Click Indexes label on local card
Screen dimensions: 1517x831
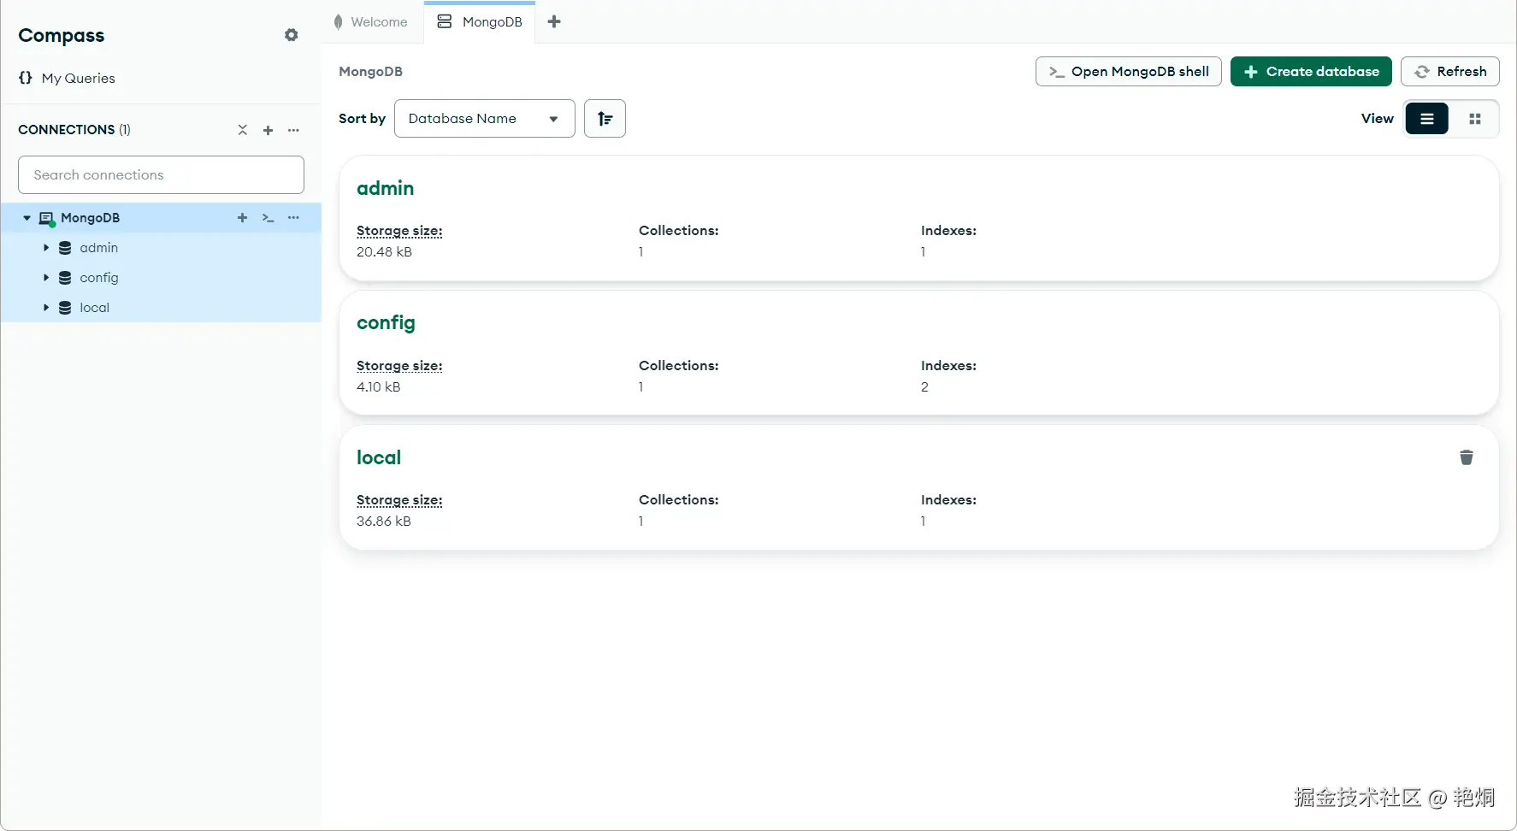[948, 500]
